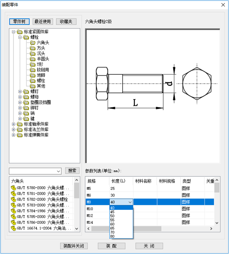This screenshot has height=254, width=229.
Task: Expand the 螺钉 tree node
Action: tap(20, 92)
